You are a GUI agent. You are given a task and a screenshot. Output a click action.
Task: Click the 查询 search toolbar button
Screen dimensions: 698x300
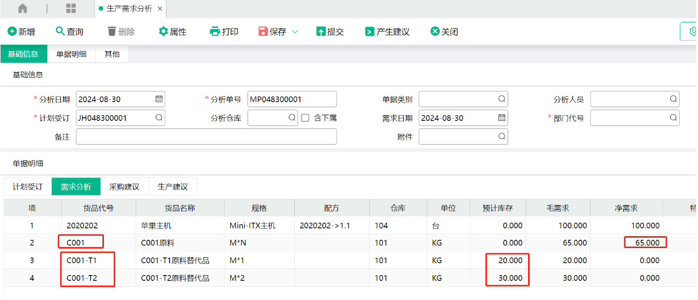tap(70, 32)
